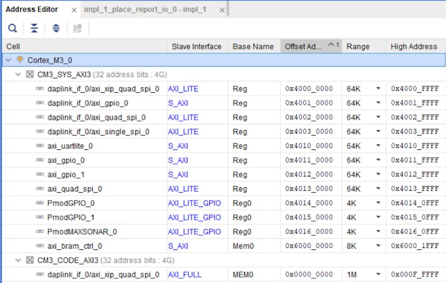This screenshot has height=283, width=446.
Task: Click the S_AXI link for axi_uartlite_0
Action: [x=178, y=146]
